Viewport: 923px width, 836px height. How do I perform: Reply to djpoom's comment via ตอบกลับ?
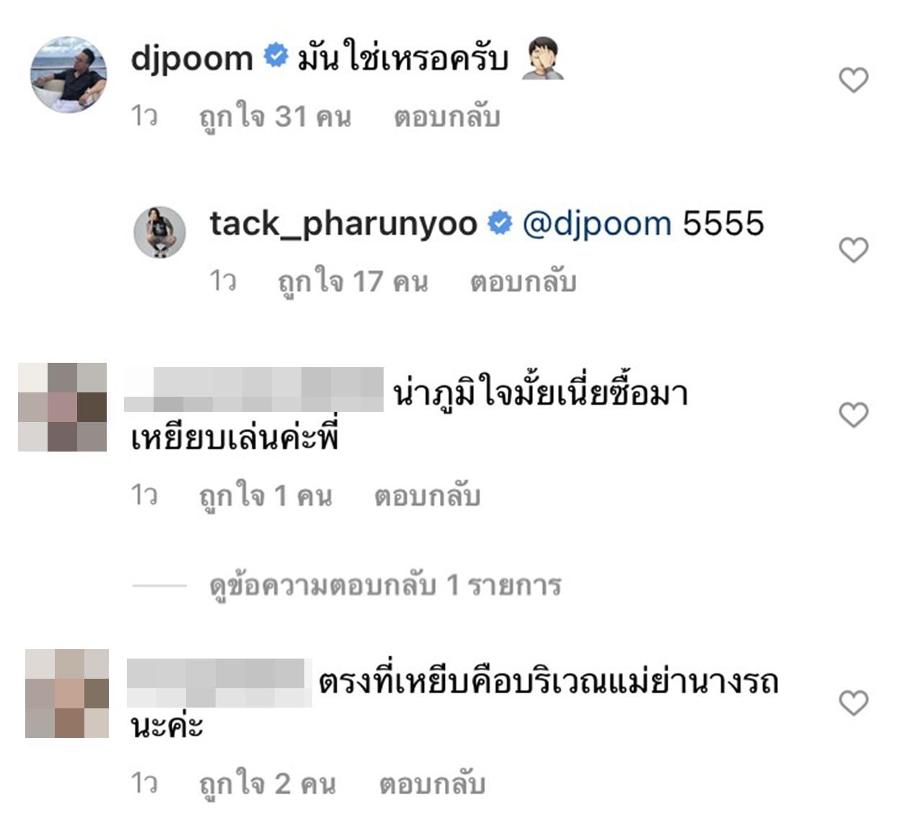(447, 116)
